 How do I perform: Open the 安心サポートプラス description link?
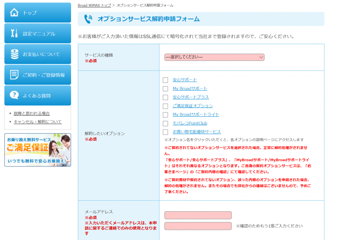coord(191,97)
